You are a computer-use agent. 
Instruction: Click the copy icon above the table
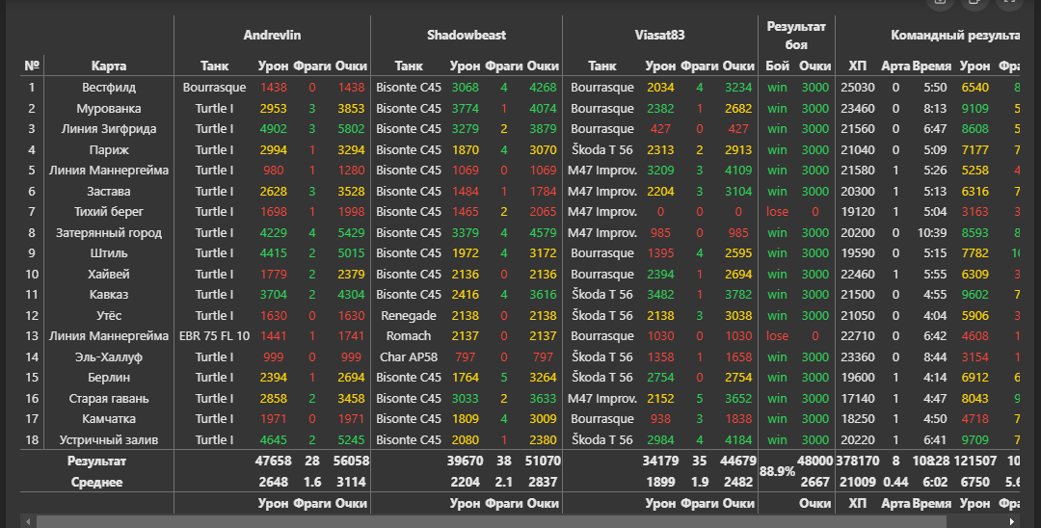tap(974, 3)
